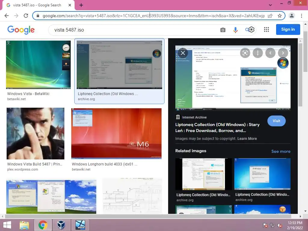Open the muted volume tray icon
Viewport: 308px width, 231px height.
pos(280,225)
